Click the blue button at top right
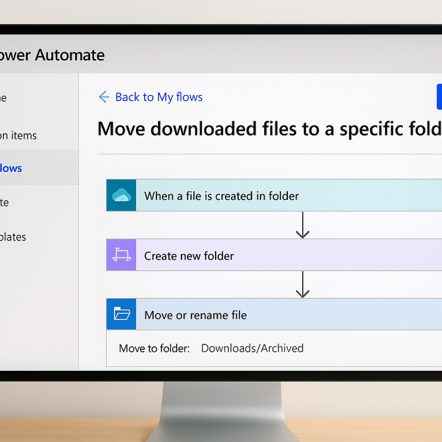442x442 pixels. pos(439,97)
